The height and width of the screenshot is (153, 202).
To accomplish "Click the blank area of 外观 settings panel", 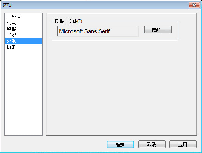I will (122, 88).
